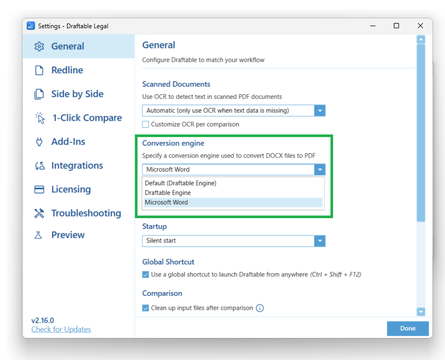This screenshot has height=361, width=445.
Task: Select the General settings gear icon
Action: (39, 46)
